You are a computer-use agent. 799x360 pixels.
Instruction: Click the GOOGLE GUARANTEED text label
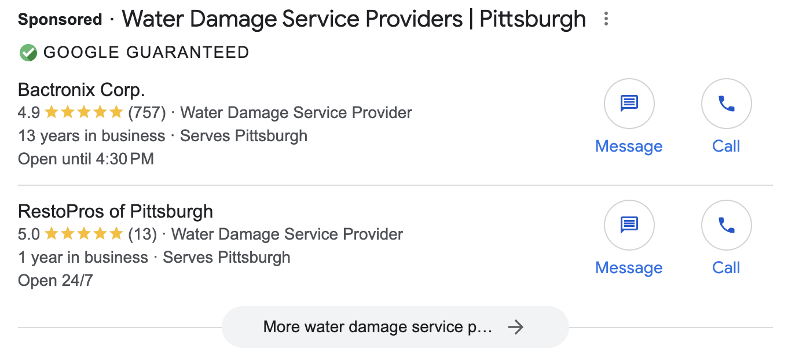[146, 53]
